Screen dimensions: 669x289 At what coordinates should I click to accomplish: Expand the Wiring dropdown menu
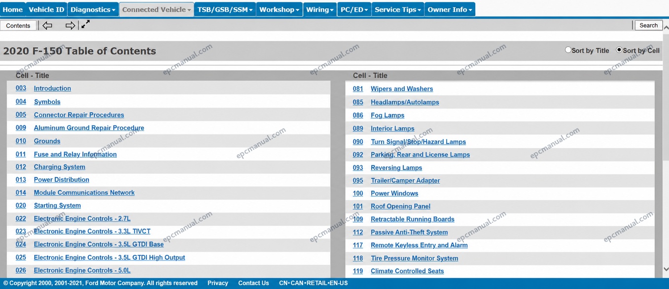pyautogui.click(x=320, y=9)
